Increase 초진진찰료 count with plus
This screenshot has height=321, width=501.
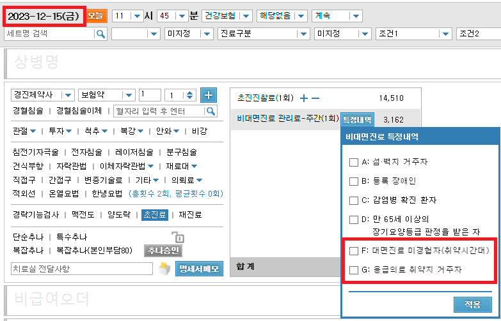(x=304, y=98)
